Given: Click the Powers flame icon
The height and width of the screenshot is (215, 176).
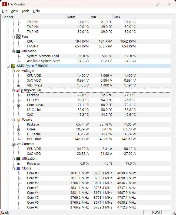Looking at the screenshot, I should pos(18,120).
